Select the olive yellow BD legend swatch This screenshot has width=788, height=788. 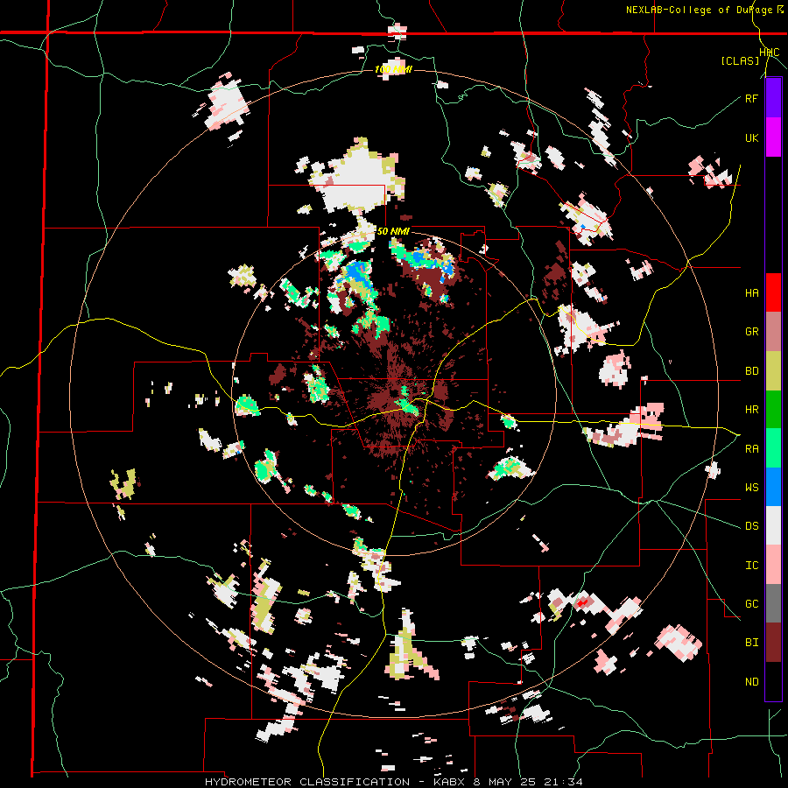[x=773, y=370]
